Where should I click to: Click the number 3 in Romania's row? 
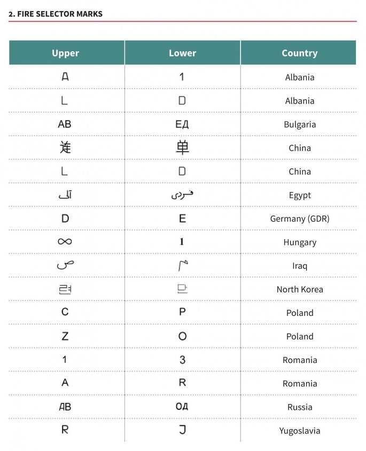[x=182, y=360]
